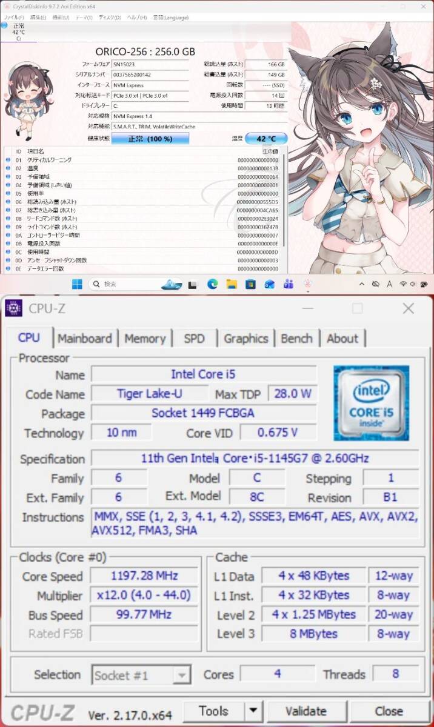This screenshot has height=727, width=434.
Task: Select the C: drive status indicator
Action: click(18, 32)
